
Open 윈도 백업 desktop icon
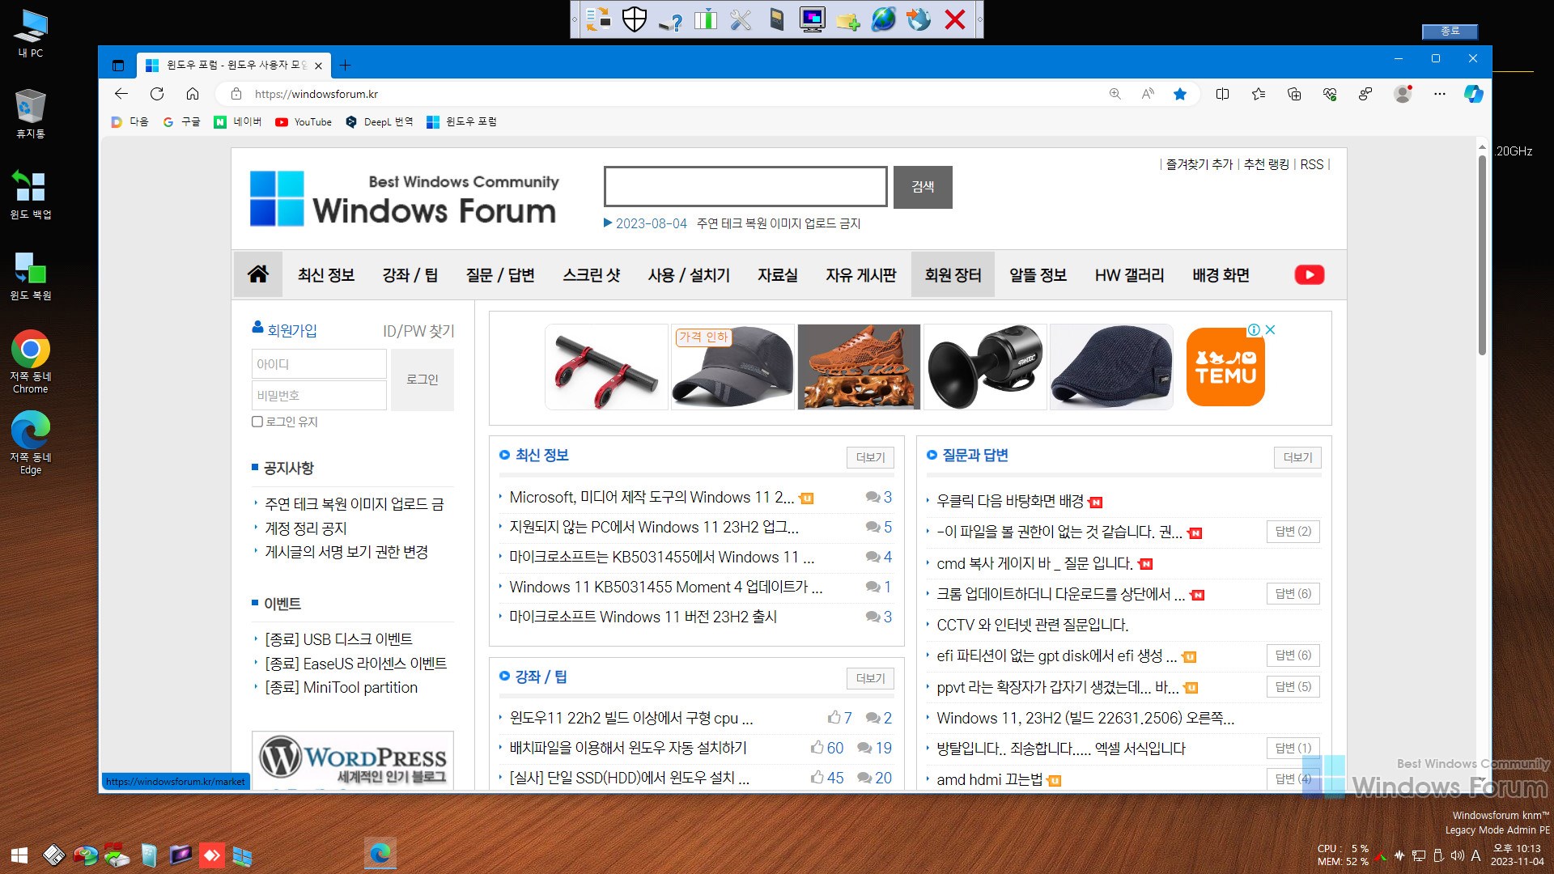31,194
